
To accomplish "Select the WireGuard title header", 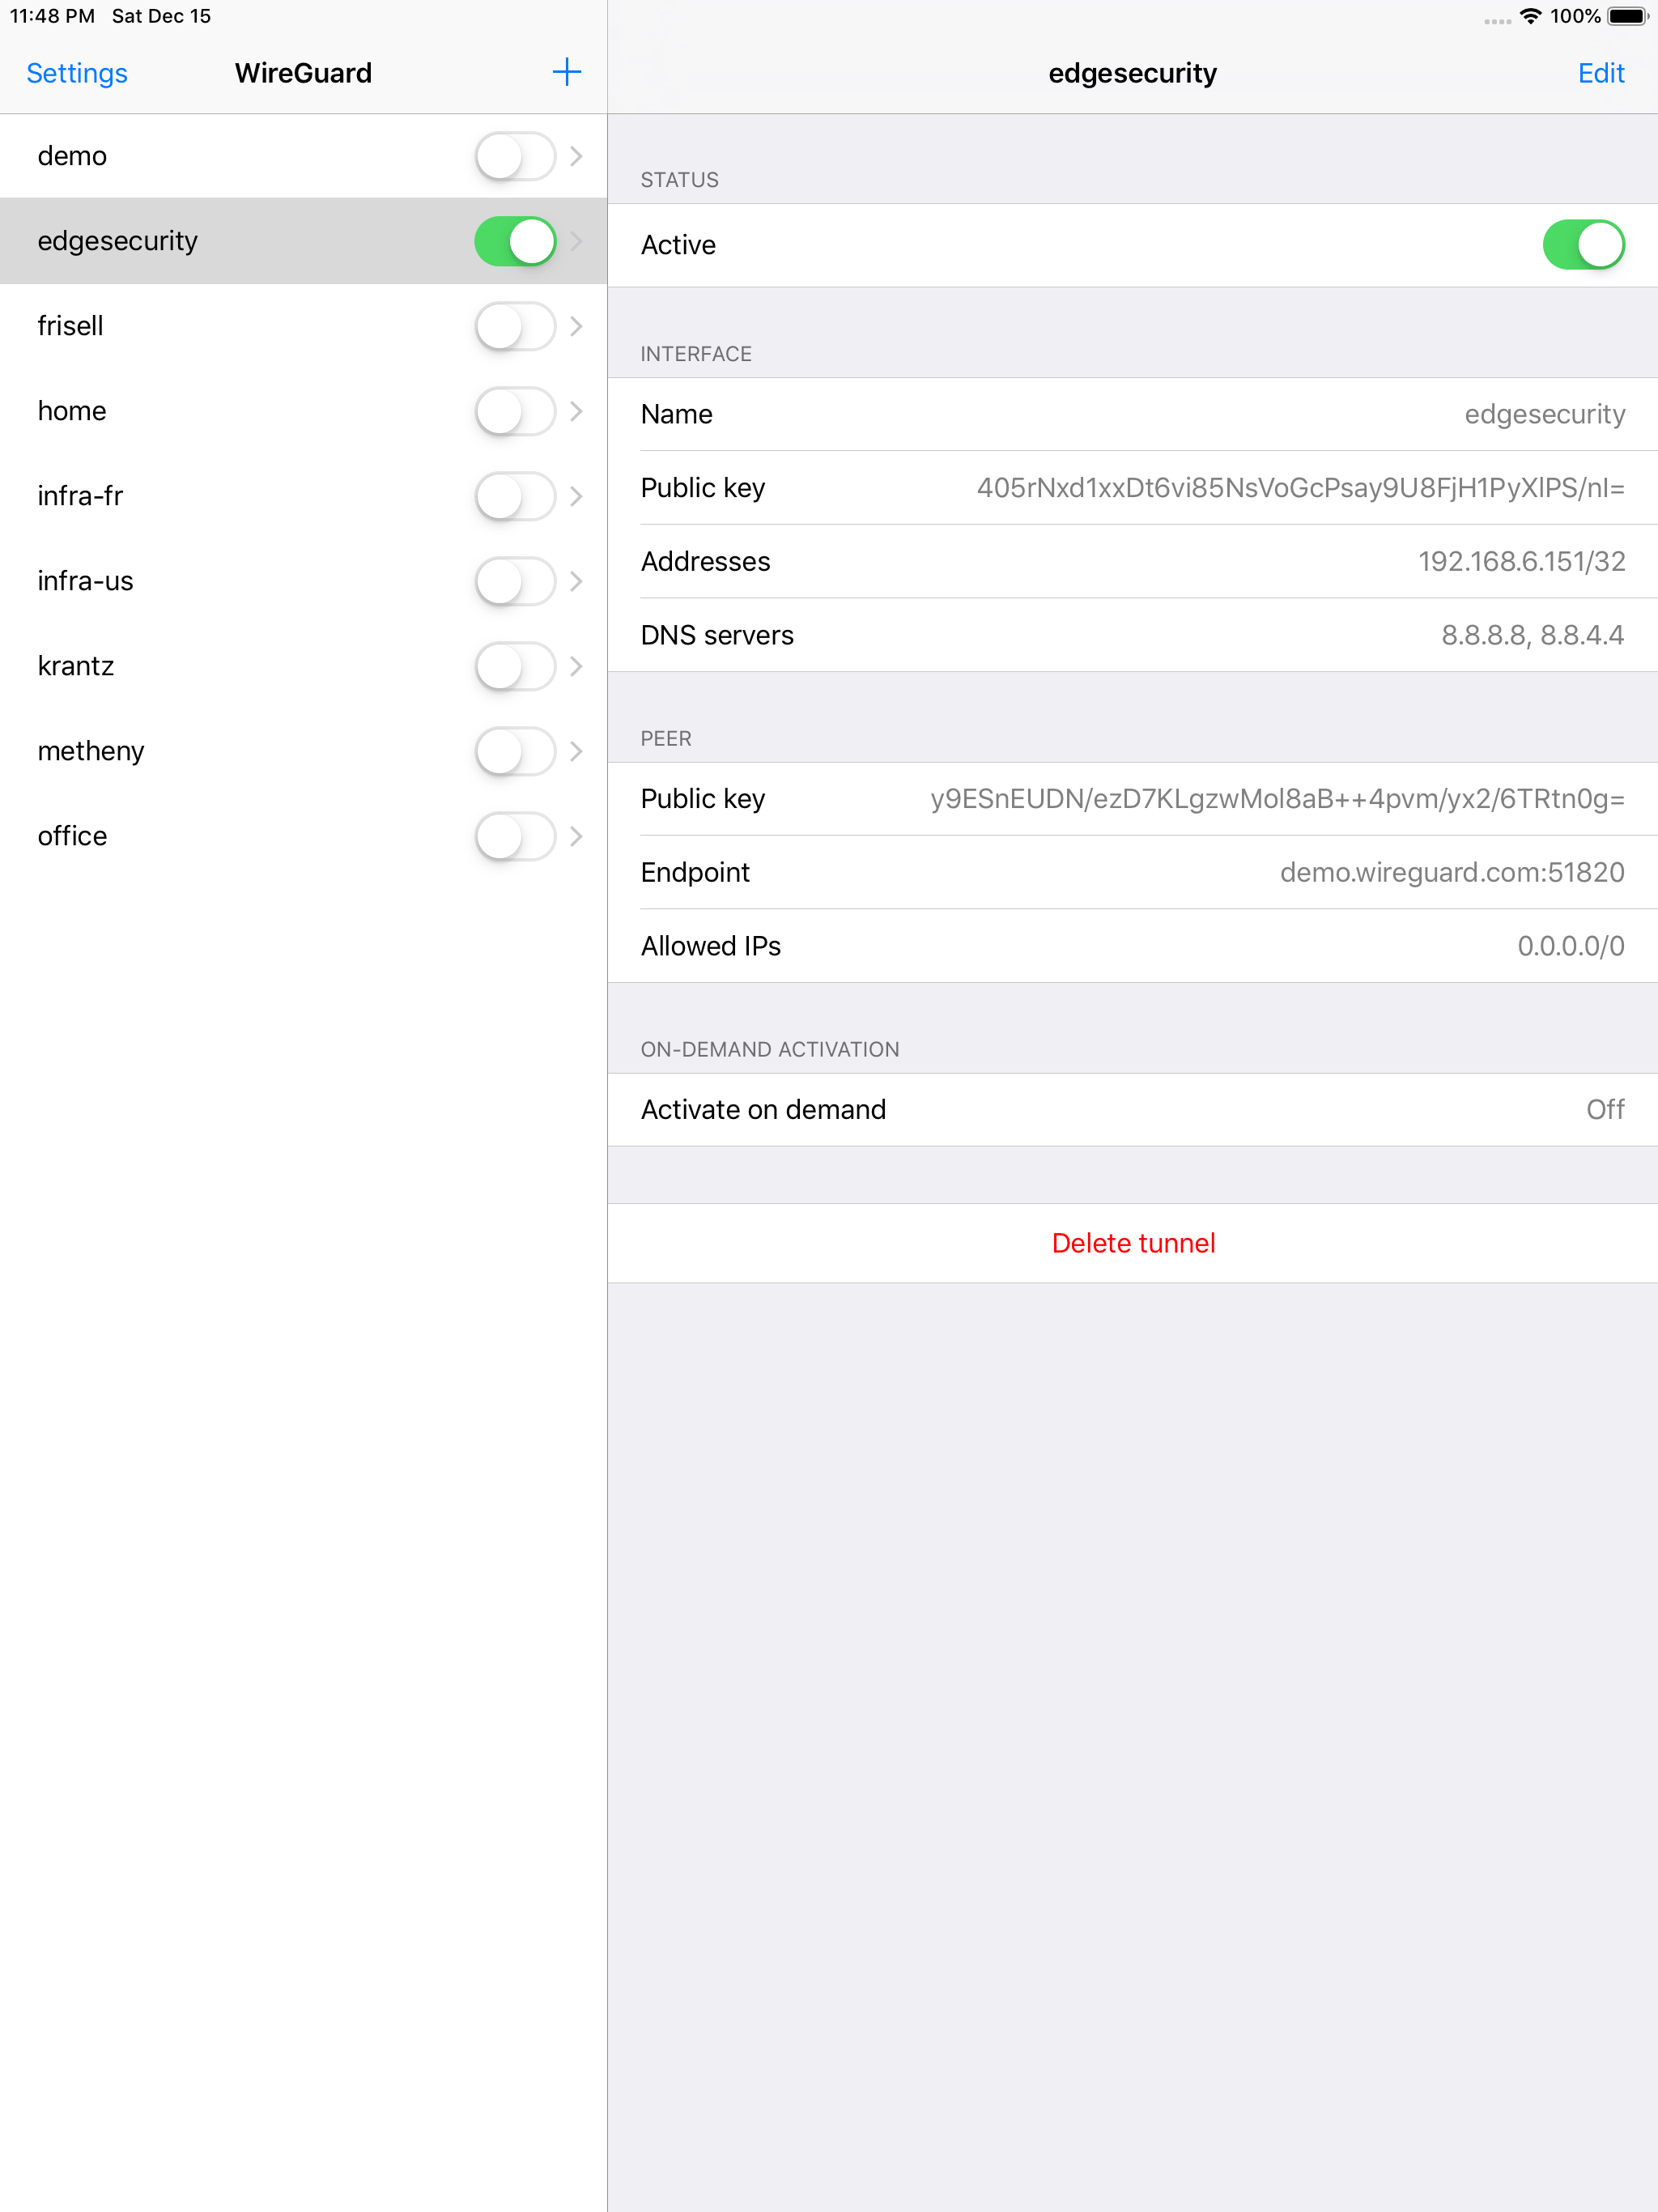I will pos(302,72).
